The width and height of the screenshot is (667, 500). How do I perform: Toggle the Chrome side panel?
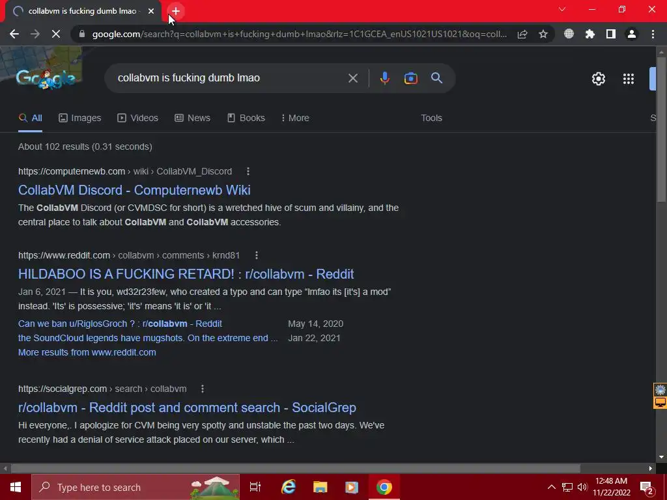coord(611,34)
